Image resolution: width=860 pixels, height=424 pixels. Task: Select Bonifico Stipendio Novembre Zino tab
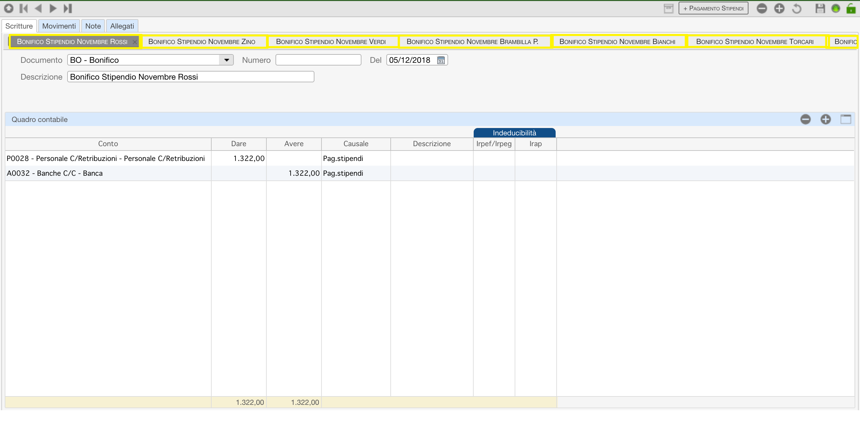point(202,41)
